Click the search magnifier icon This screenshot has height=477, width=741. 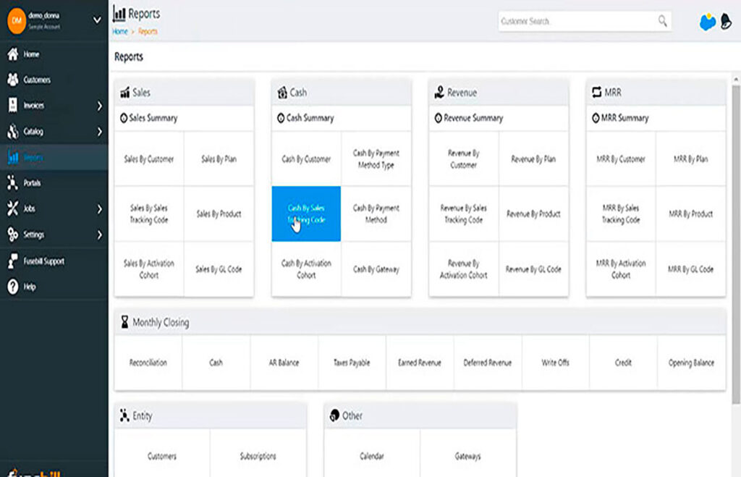[x=663, y=21]
